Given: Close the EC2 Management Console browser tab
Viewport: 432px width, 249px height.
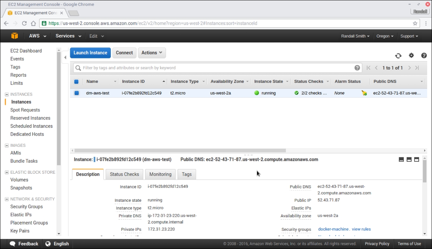Looking at the screenshot, I should tap(62, 13).
